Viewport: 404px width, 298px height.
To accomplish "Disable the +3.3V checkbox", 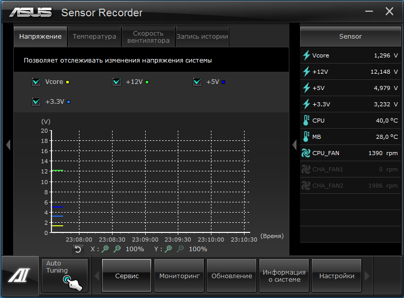I will [36, 102].
